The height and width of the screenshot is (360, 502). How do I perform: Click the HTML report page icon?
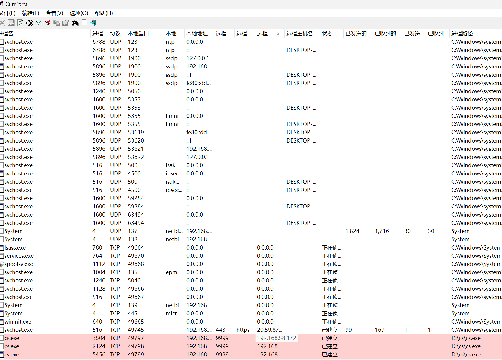point(85,23)
